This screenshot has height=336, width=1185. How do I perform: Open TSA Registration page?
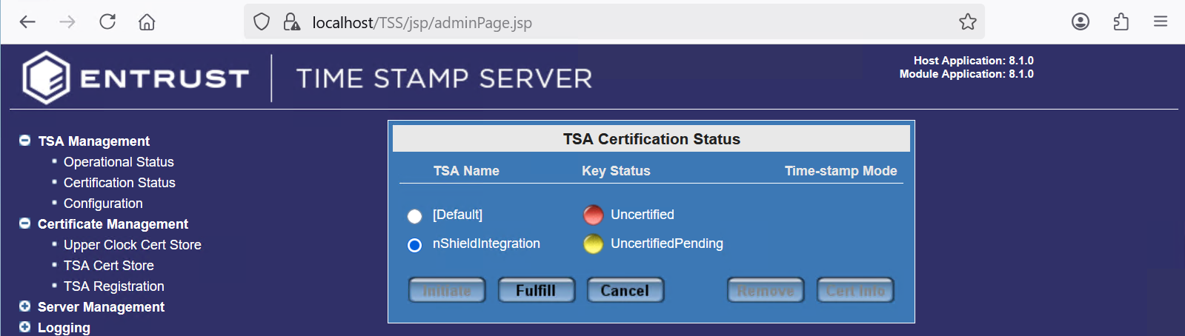click(x=114, y=286)
